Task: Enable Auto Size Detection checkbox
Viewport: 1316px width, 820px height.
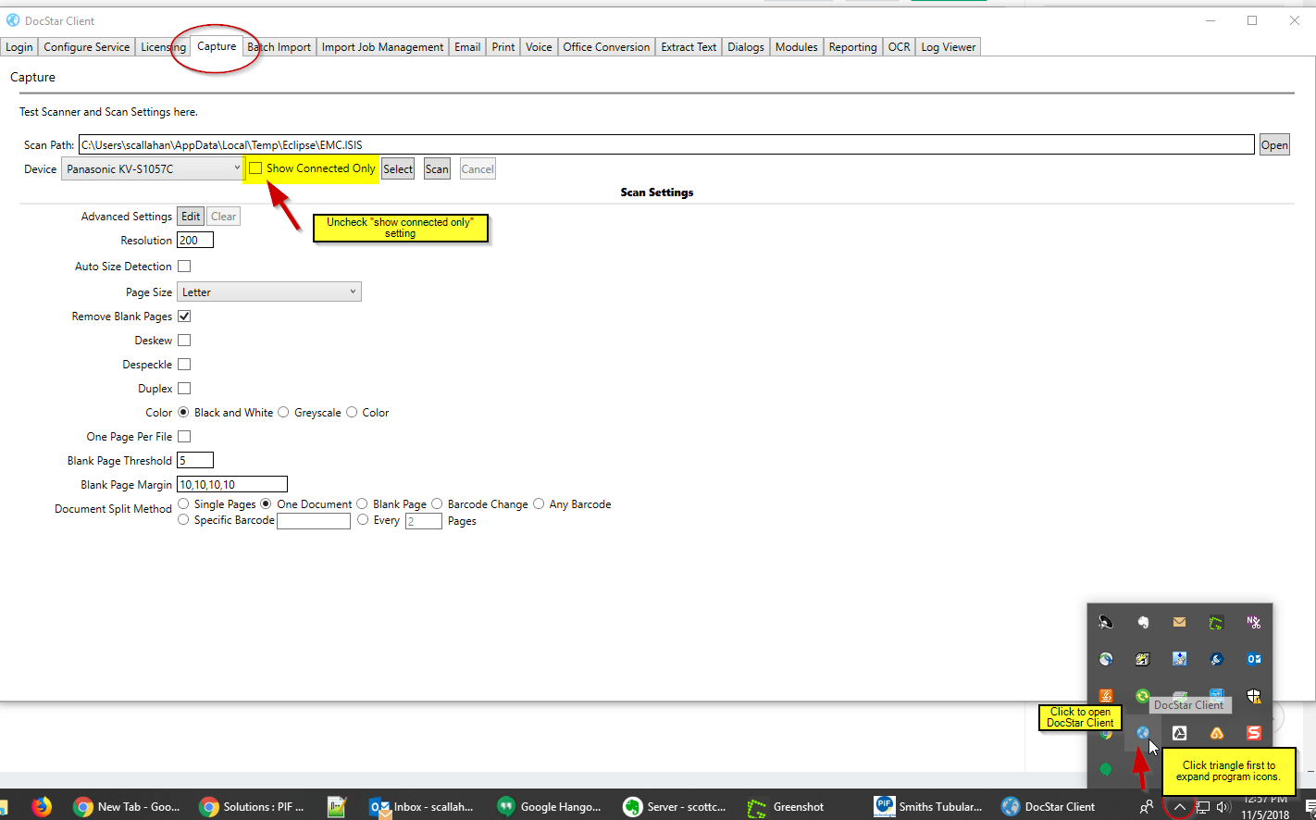Action: [x=184, y=267]
